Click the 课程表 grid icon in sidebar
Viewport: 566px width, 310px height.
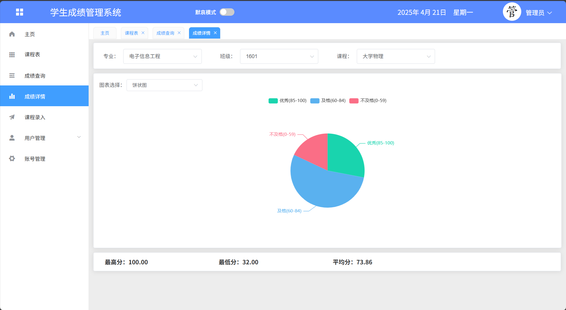pyautogui.click(x=12, y=55)
